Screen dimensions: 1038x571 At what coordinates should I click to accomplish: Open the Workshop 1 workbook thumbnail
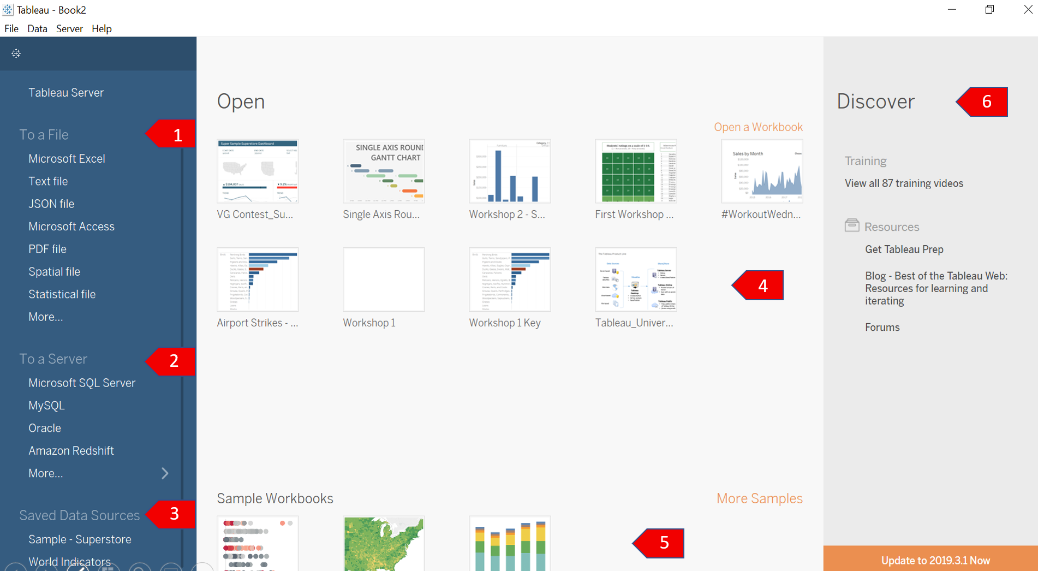click(x=384, y=279)
